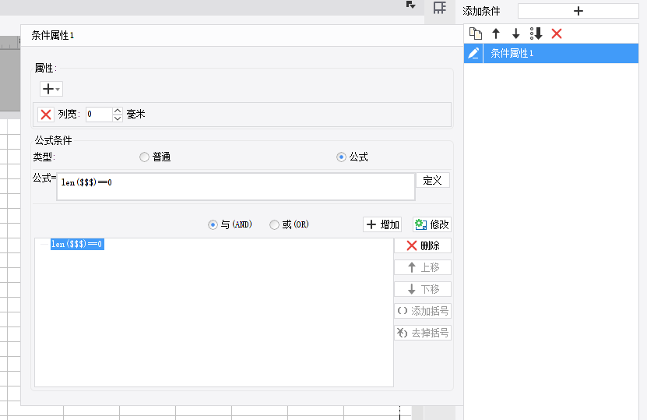Click the 列宽 value input field

tap(99, 115)
